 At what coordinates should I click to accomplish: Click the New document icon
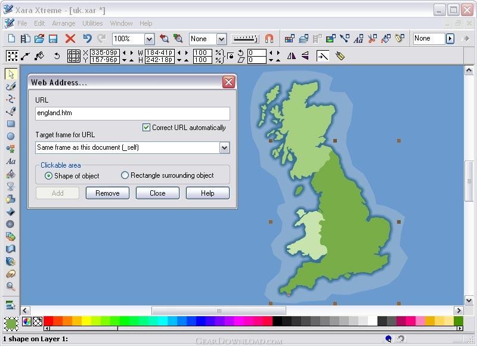pyautogui.click(x=11, y=38)
